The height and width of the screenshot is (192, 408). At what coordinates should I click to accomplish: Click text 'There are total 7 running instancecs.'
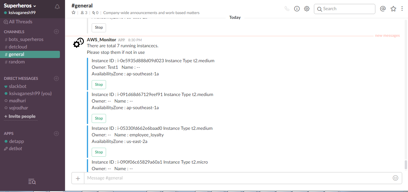tap(123, 46)
